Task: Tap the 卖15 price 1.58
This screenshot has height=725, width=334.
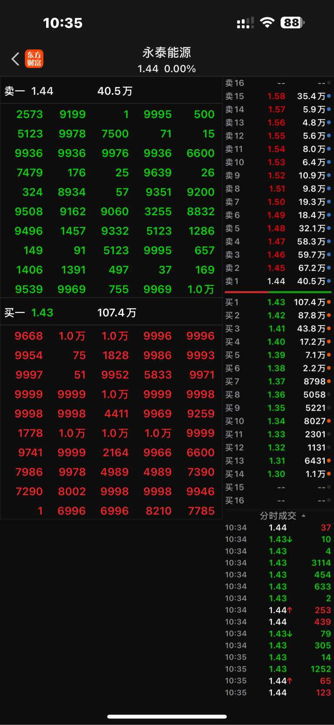Action: click(x=276, y=96)
